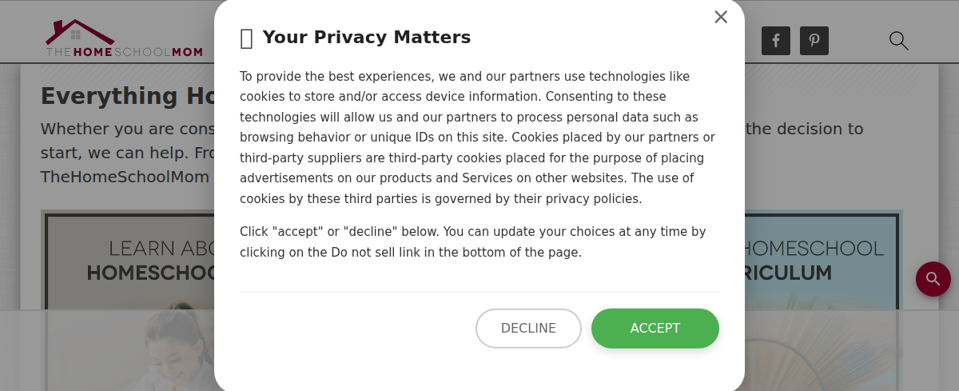Click the magnifier search icon in the header
Screen dimensions: 959x391
pyautogui.click(x=899, y=41)
